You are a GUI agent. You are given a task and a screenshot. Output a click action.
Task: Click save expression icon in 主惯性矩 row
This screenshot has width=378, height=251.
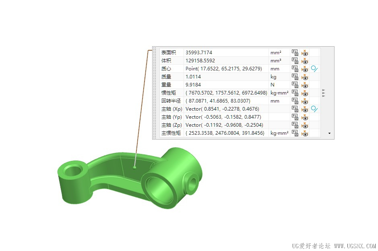tap(295, 133)
